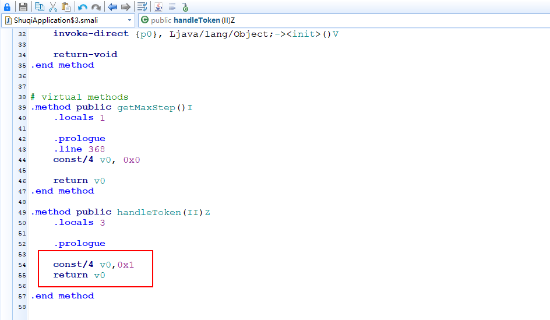Click 'getMaxStep()I' method name
The height and width of the screenshot is (320, 550).
tap(155, 107)
